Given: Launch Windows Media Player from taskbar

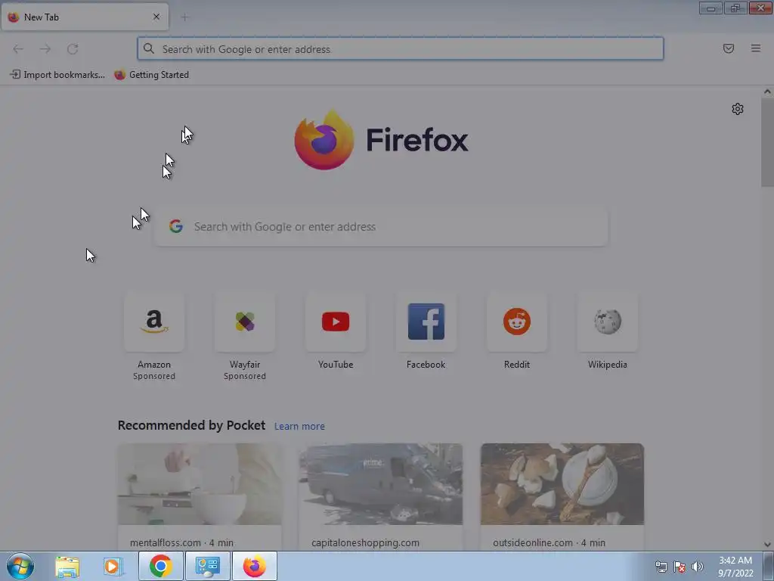Looking at the screenshot, I should point(113,566).
